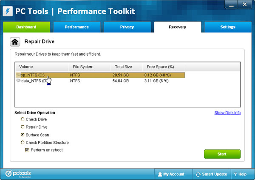
Task: Select the Check Drive radio option
Action: (23, 120)
